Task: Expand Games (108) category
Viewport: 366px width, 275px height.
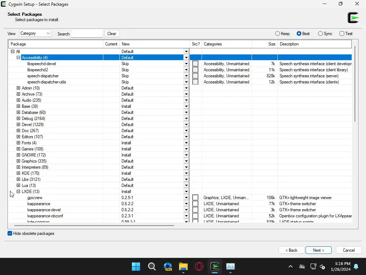Action: [x=19, y=149]
